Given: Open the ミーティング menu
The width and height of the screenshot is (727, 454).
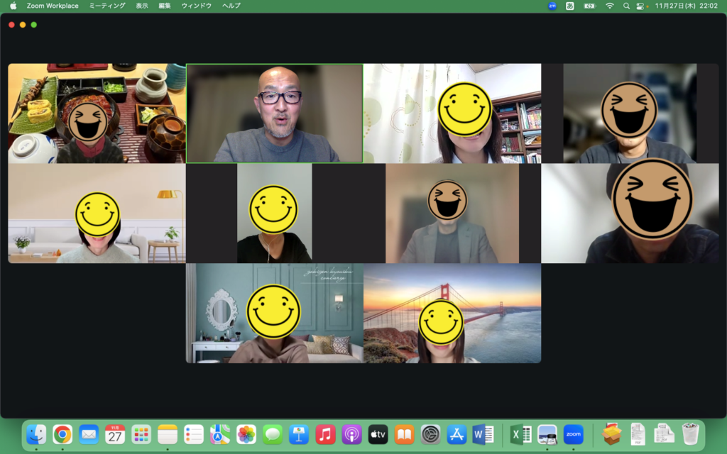Looking at the screenshot, I should point(107,6).
